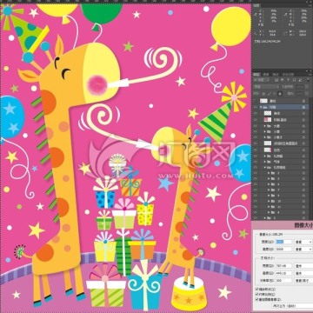
Task: Open the resample method combo box
Action: 292,306
